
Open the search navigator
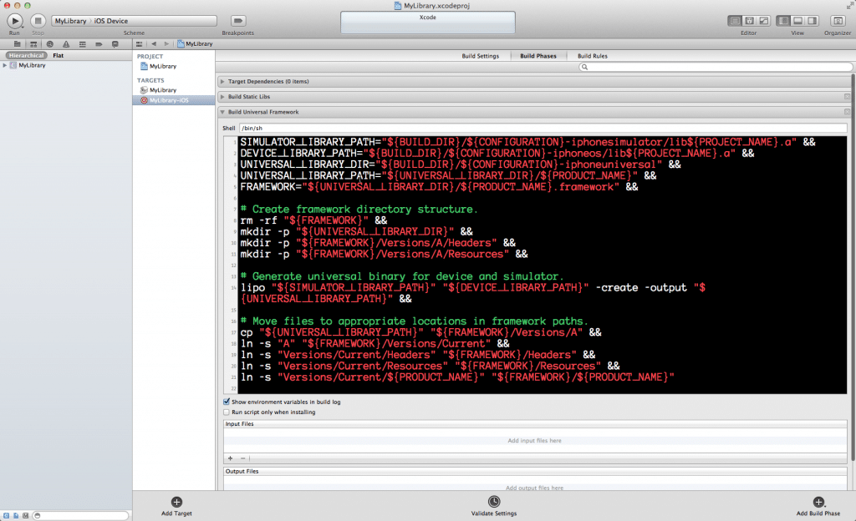pyautogui.click(x=49, y=44)
